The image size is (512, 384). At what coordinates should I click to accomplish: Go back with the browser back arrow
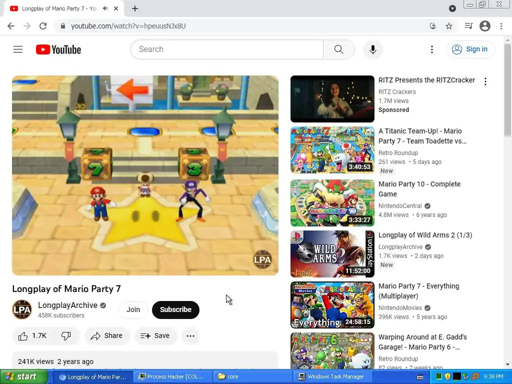11,26
